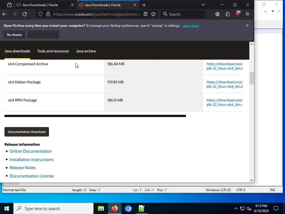The width and height of the screenshot is (285, 214).
Task: Open Firefox account icon
Action: tap(217, 14)
